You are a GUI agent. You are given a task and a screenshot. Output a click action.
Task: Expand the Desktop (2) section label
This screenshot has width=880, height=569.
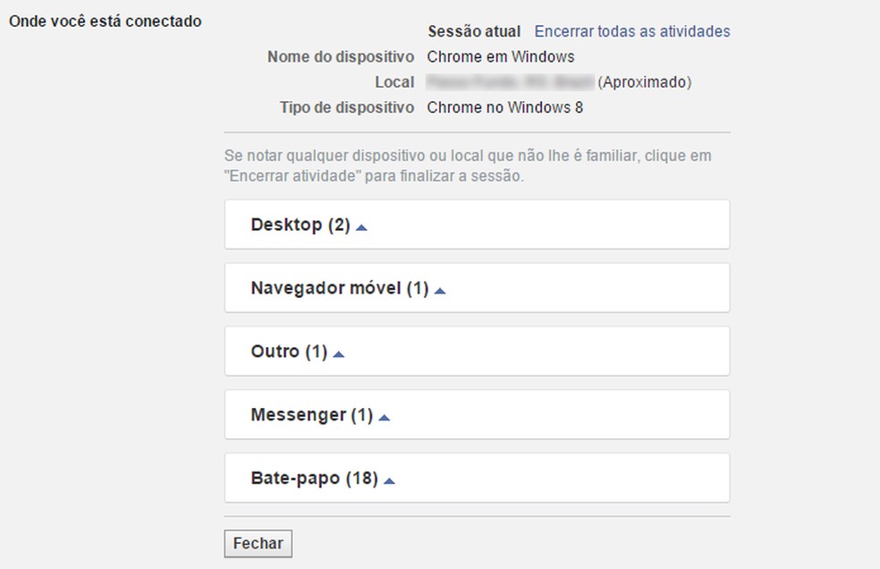pos(300,225)
